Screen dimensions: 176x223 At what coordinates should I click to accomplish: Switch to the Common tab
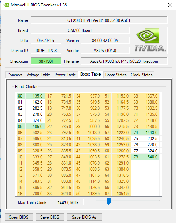point(15,75)
